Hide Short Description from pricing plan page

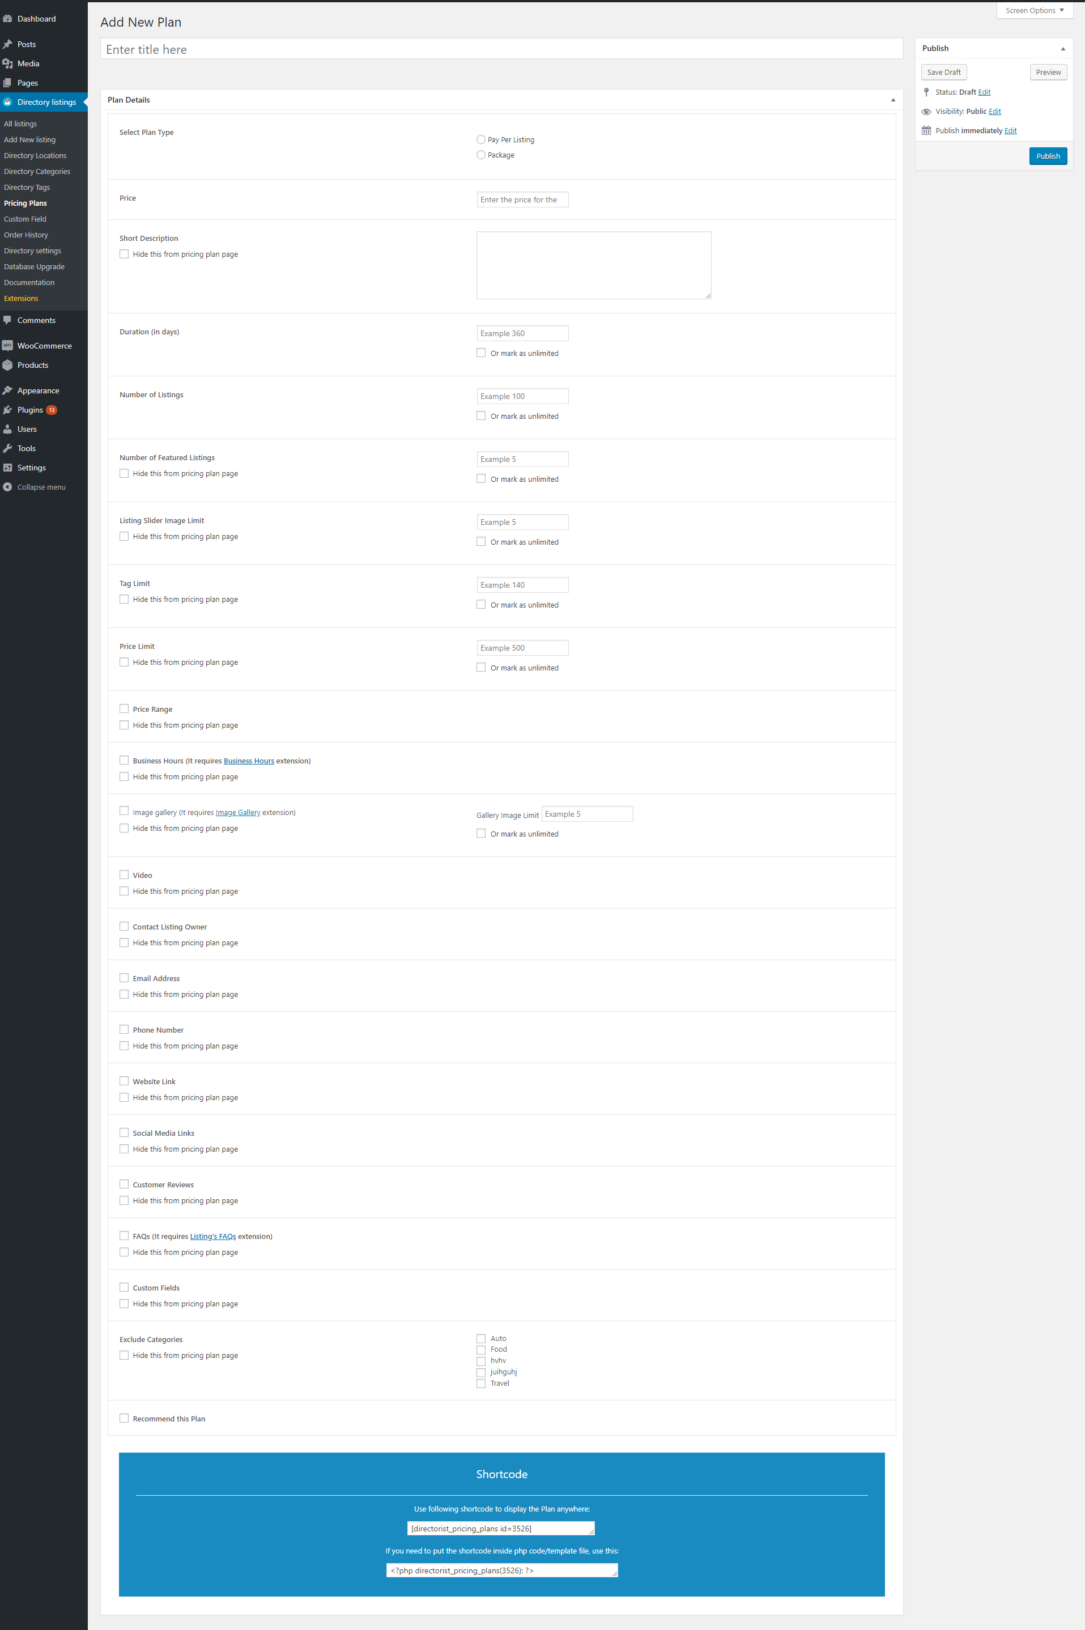click(124, 254)
